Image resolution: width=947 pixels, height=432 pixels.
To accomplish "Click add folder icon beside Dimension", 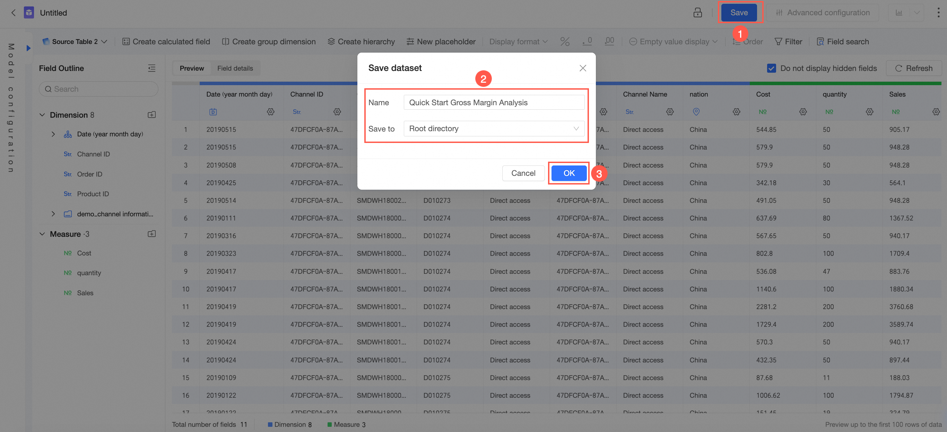I will [151, 115].
